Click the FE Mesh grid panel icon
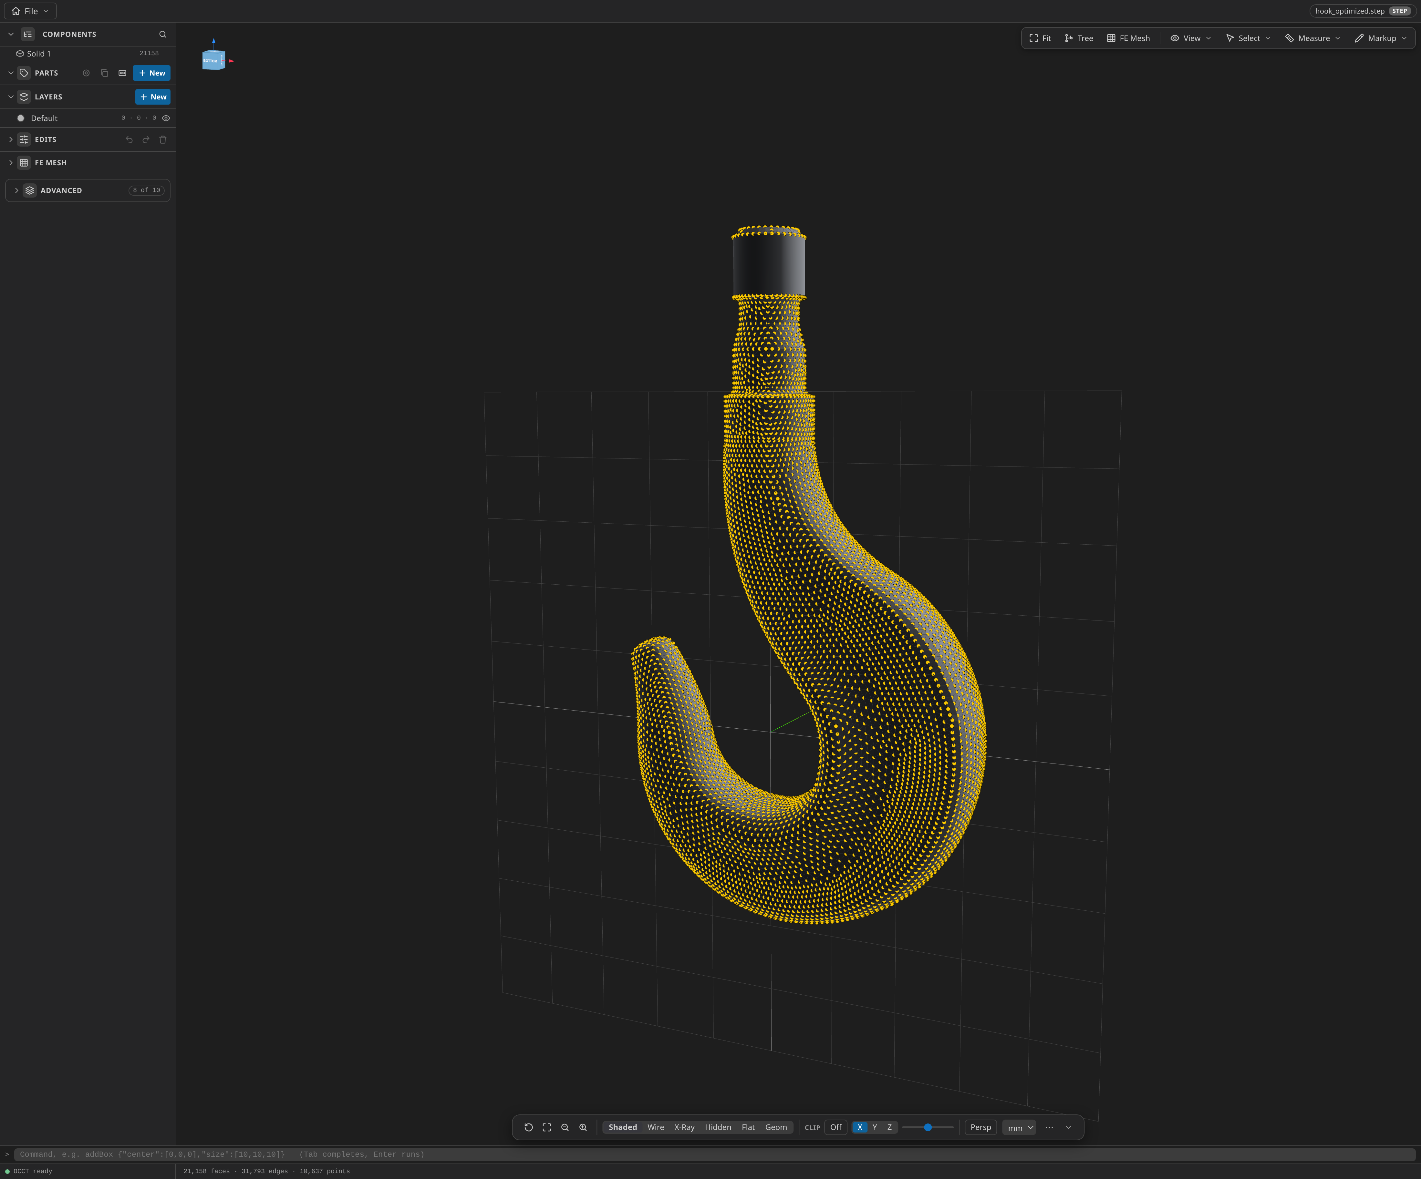This screenshot has height=1179, width=1421. click(24, 163)
